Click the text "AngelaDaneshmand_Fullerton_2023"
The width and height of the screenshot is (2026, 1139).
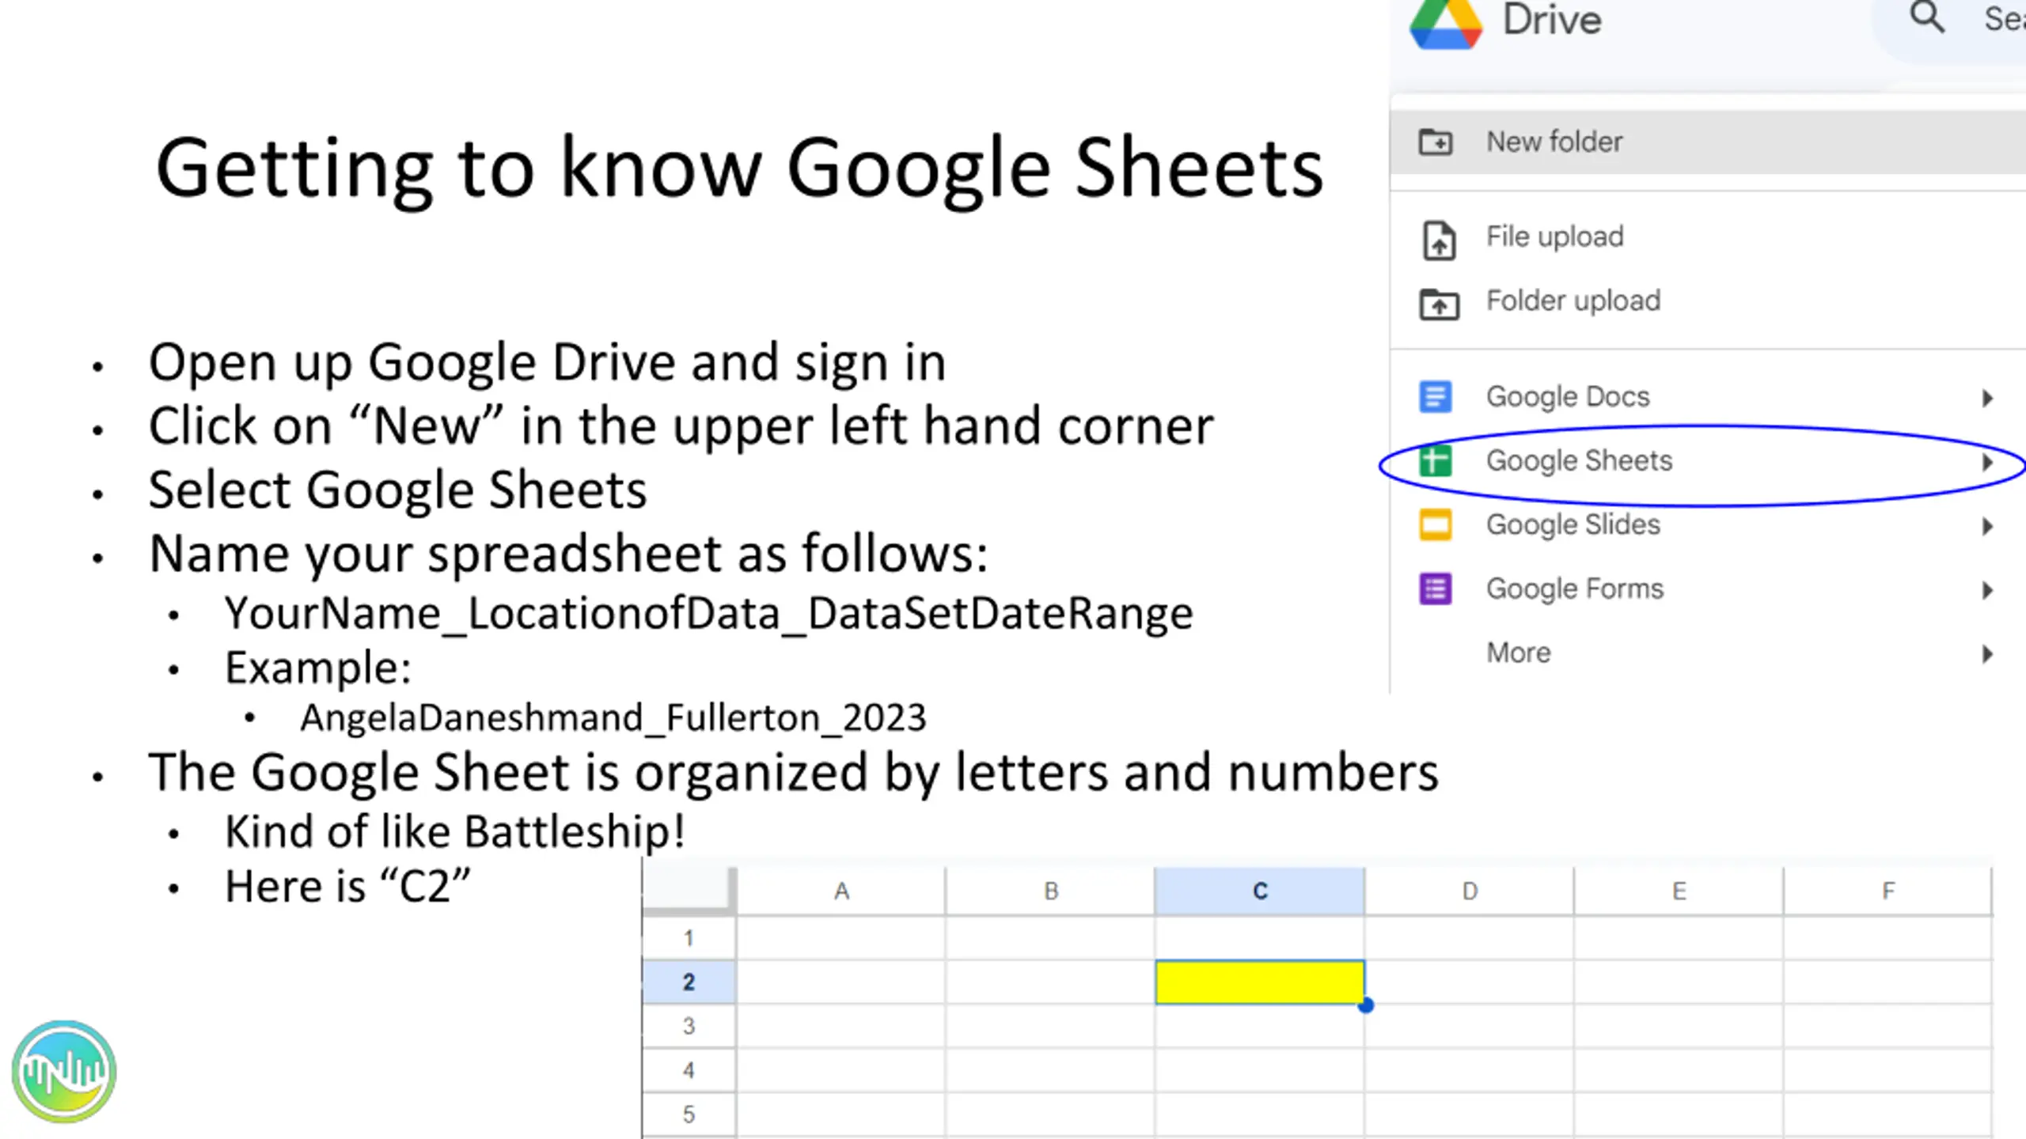coord(613,718)
